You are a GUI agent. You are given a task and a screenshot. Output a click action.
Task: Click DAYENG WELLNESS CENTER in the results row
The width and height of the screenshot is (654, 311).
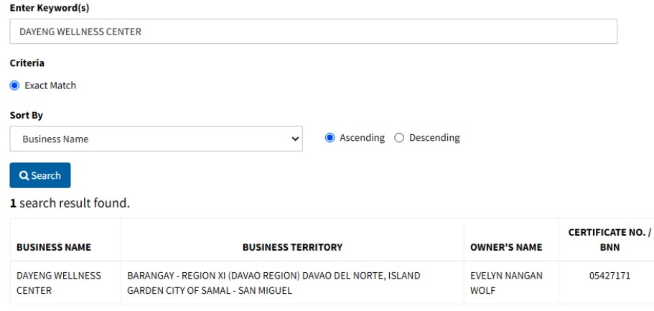(x=59, y=282)
